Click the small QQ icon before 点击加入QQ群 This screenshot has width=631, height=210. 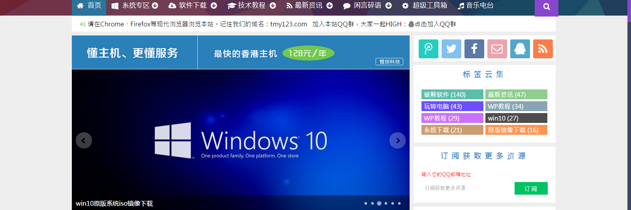coord(411,24)
